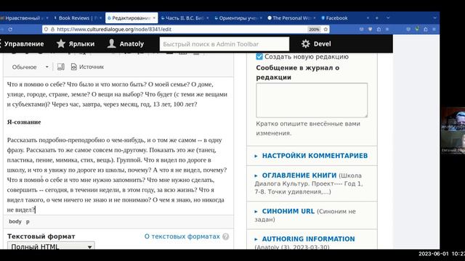
Task: Click the upper video participant thumbnail
Action: pyautogui.click(x=453, y=119)
